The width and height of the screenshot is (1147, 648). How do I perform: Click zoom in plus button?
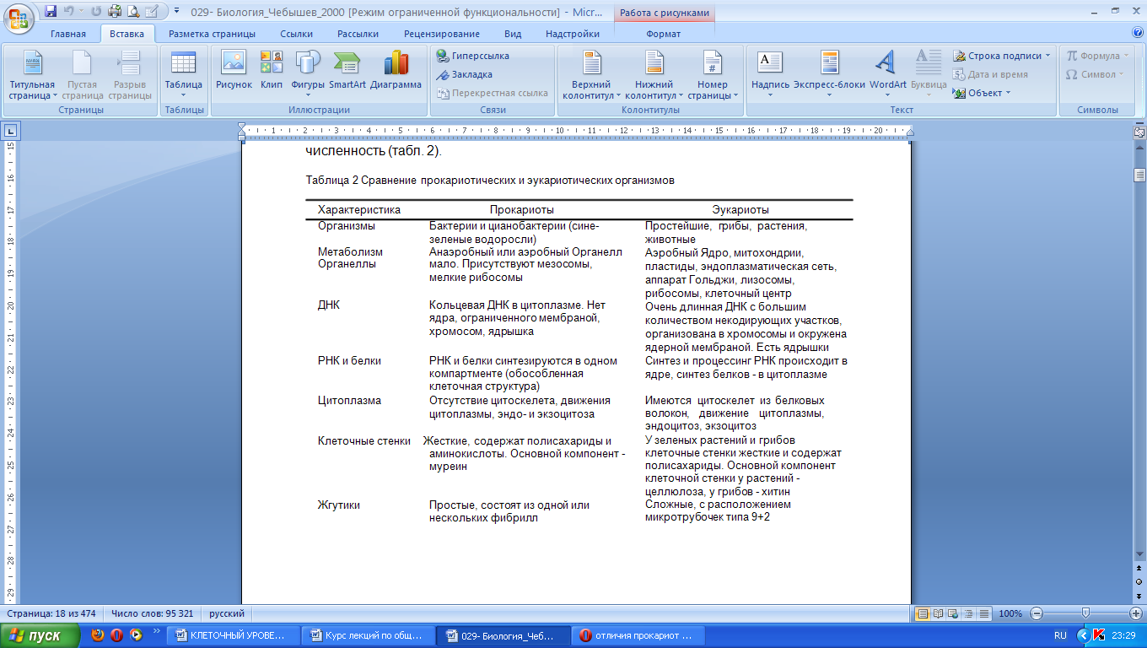point(1135,613)
